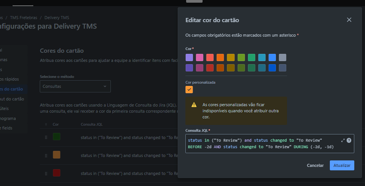This screenshot has height=186, width=365.
Task: Pick the dark red color swatch
Action: pyautogui.click(x=210, y=68)
